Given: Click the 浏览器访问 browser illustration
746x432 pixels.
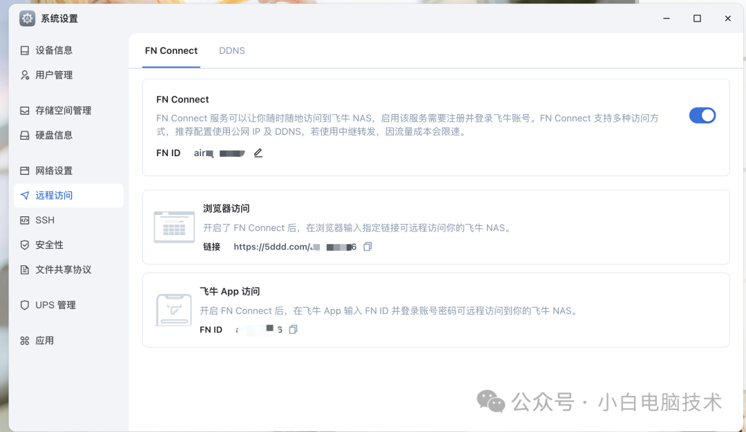Looking at the screenshot, I should click(174, 227).
